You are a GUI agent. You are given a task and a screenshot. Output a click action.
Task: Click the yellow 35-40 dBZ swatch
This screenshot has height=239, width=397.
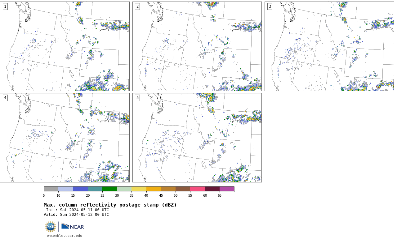point(139,189)
